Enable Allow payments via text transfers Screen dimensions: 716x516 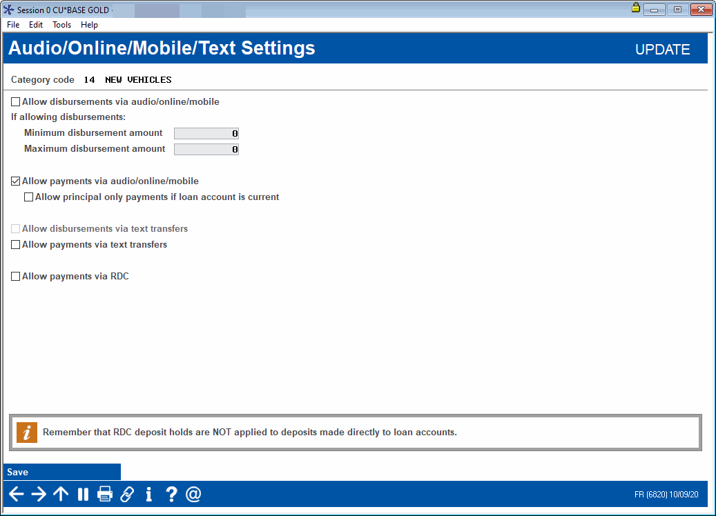click(15, 244)
